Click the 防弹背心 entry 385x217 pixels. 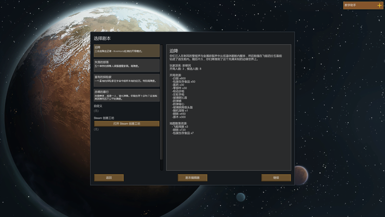click(178, 104)
